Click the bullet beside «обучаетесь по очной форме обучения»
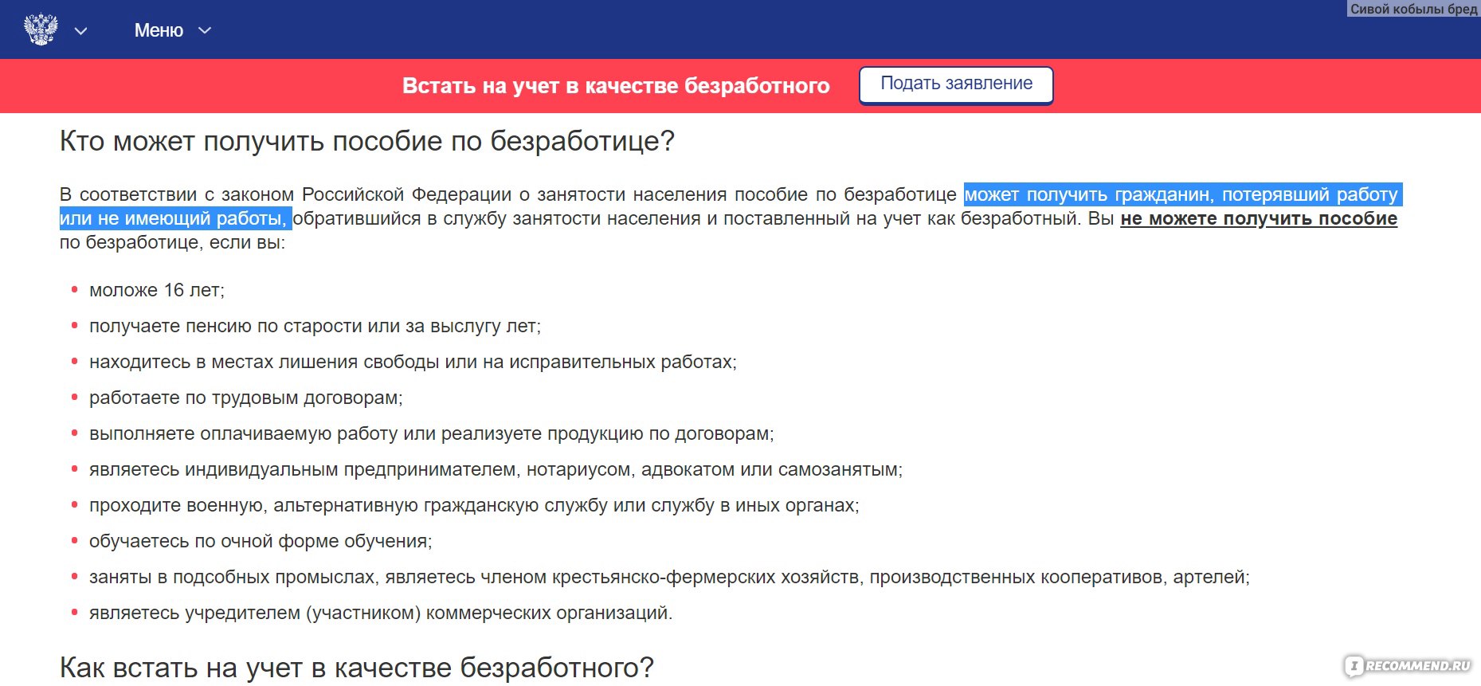The width and height of the screenshot is (1481, 686). (76, 538)
